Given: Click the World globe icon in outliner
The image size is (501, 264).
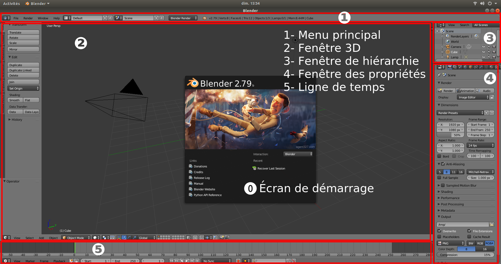Looking at the screenshot, I should 448,41.
